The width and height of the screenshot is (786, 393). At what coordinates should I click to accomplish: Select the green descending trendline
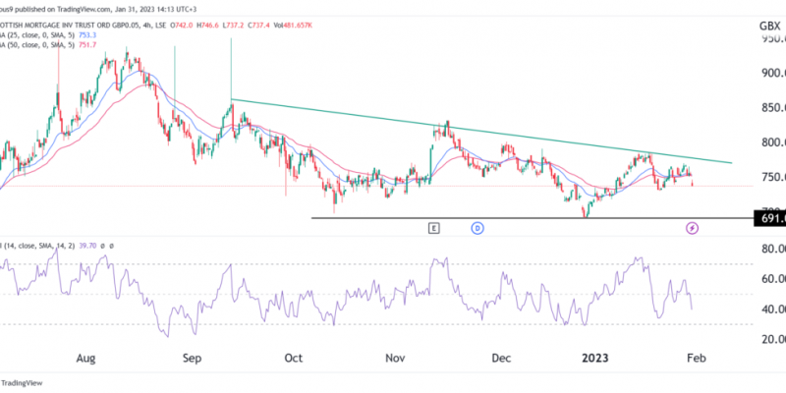pyautogui.click(x=481, y=131)
